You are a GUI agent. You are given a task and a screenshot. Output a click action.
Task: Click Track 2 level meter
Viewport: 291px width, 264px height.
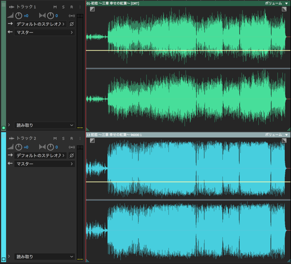[80, 203]
